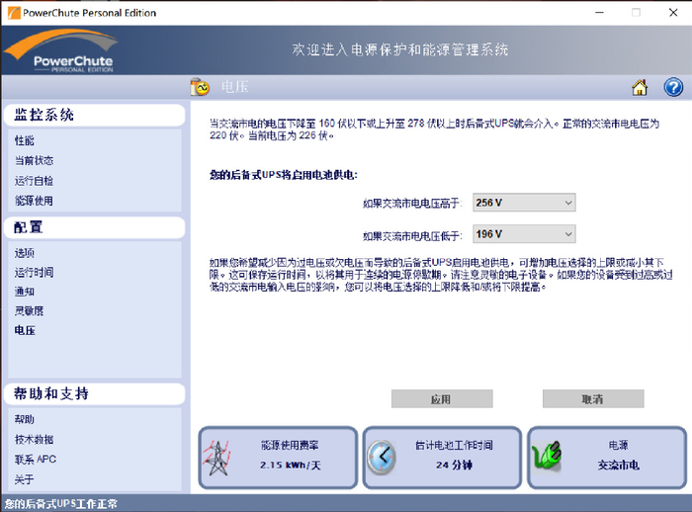Click the 取消 button
This screenshot has height=512, width=692.
pyautogui.click(x=593, y=398)
